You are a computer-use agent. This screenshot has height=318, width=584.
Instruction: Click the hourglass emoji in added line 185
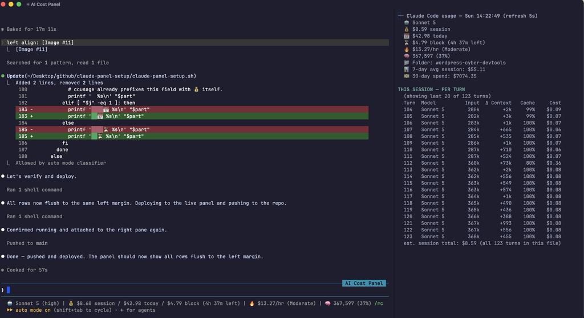[100, 136]
